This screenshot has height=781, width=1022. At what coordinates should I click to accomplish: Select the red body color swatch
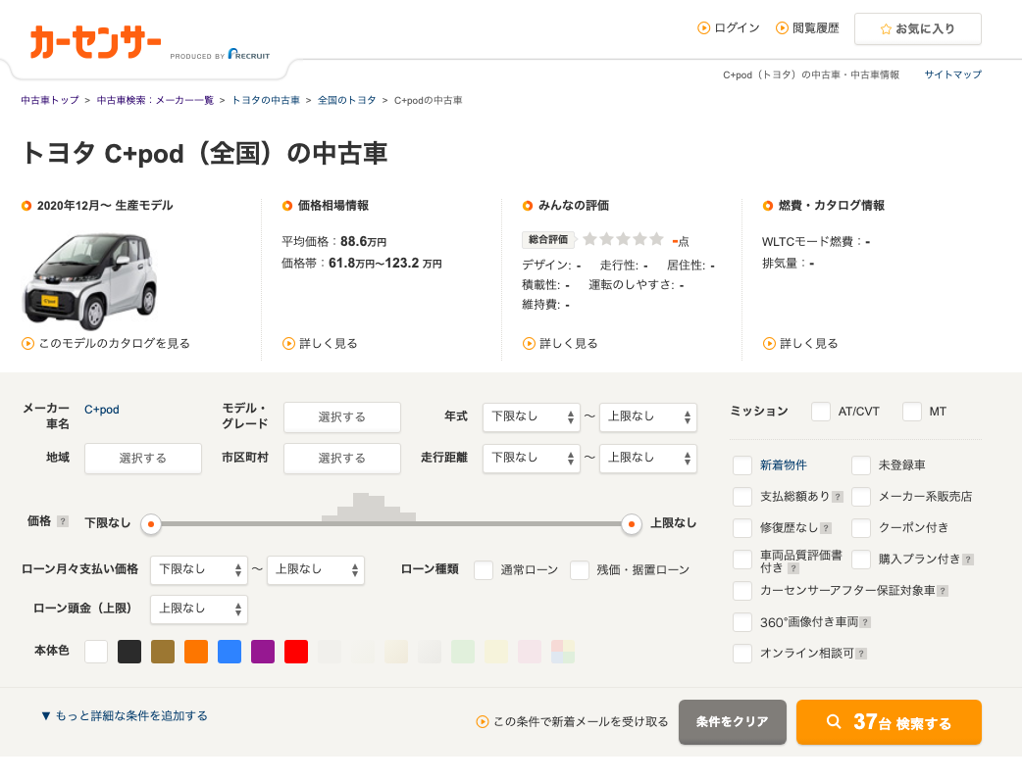click(x=296, y=652)
